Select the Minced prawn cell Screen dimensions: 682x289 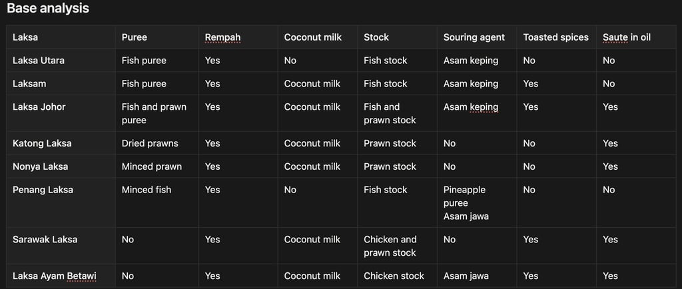coord(151,166)
